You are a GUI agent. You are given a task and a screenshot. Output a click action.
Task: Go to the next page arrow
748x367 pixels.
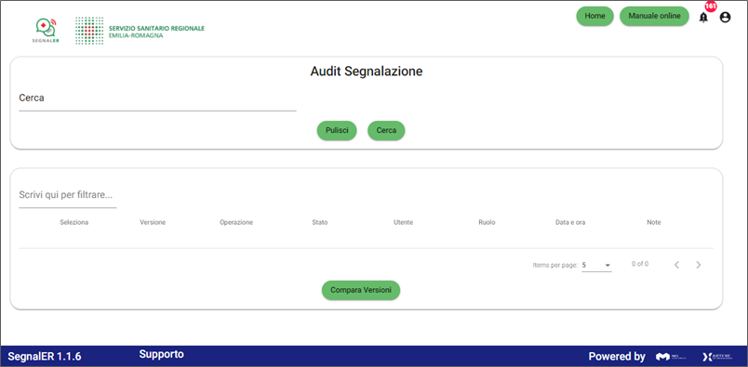coord(699,265)
